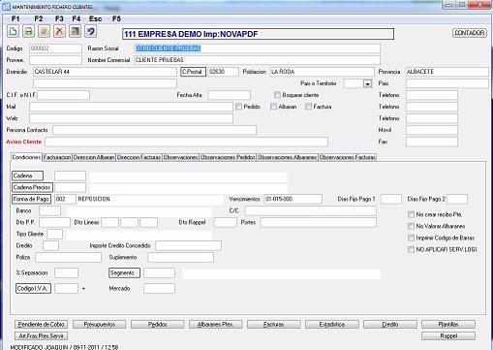Click the Persona Contacto field

click(x=154, y=130)
